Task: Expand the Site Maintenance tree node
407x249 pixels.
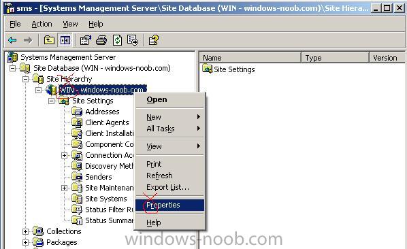Action: coord(64,188)
